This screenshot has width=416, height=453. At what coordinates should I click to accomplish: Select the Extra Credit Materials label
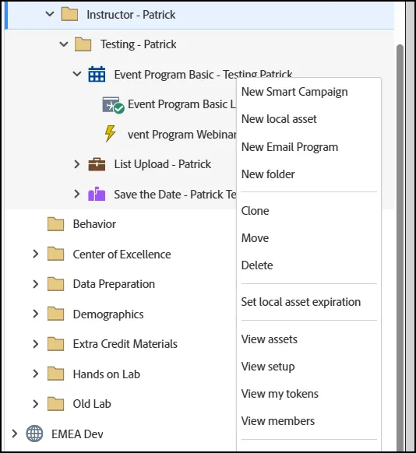coord(125,344)
